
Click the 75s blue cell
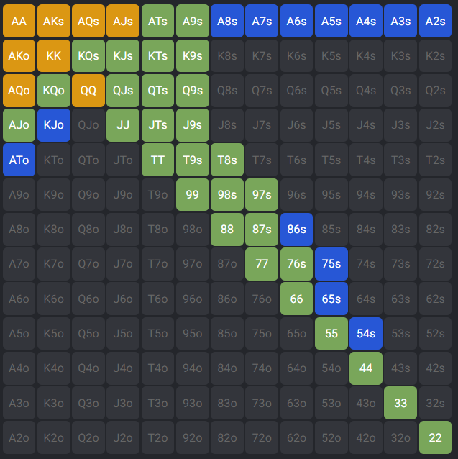coord(331,263)
